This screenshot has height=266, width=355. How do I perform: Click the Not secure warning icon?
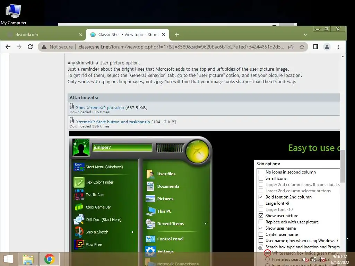(44, 47)
